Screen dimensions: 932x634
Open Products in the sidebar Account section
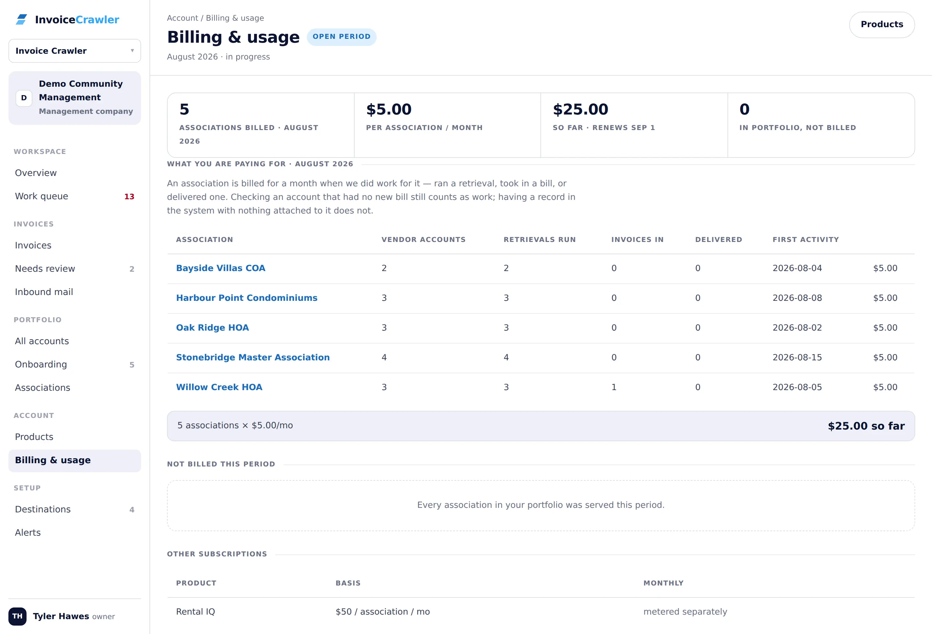74,437
